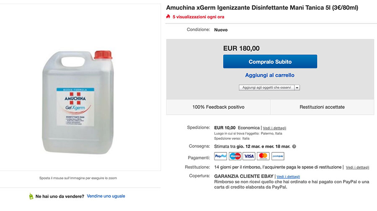Open the 100% Feedback positivo tab
Screen dimensions: 377x211
[x=218, y=107]
